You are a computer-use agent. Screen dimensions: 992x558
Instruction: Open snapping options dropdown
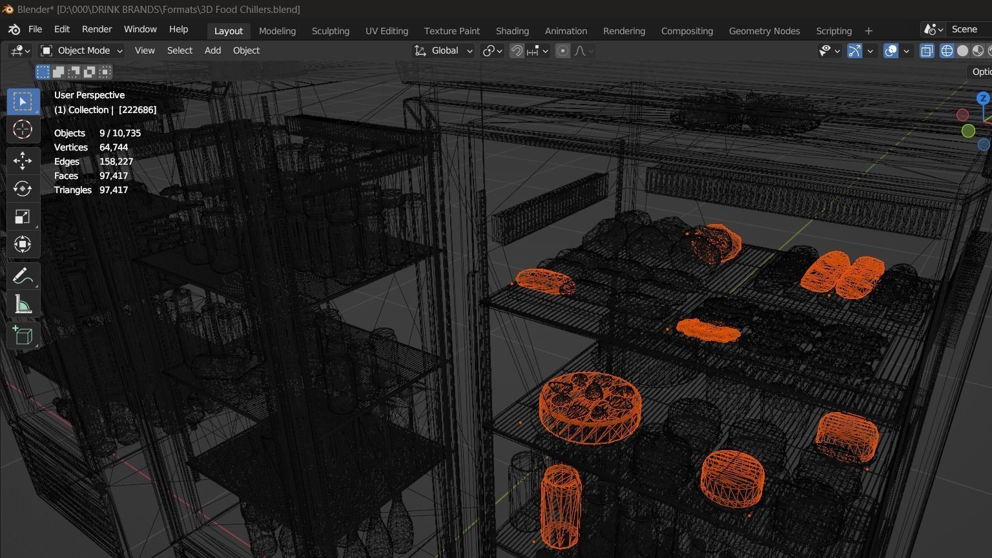click(x=537, y=50)
